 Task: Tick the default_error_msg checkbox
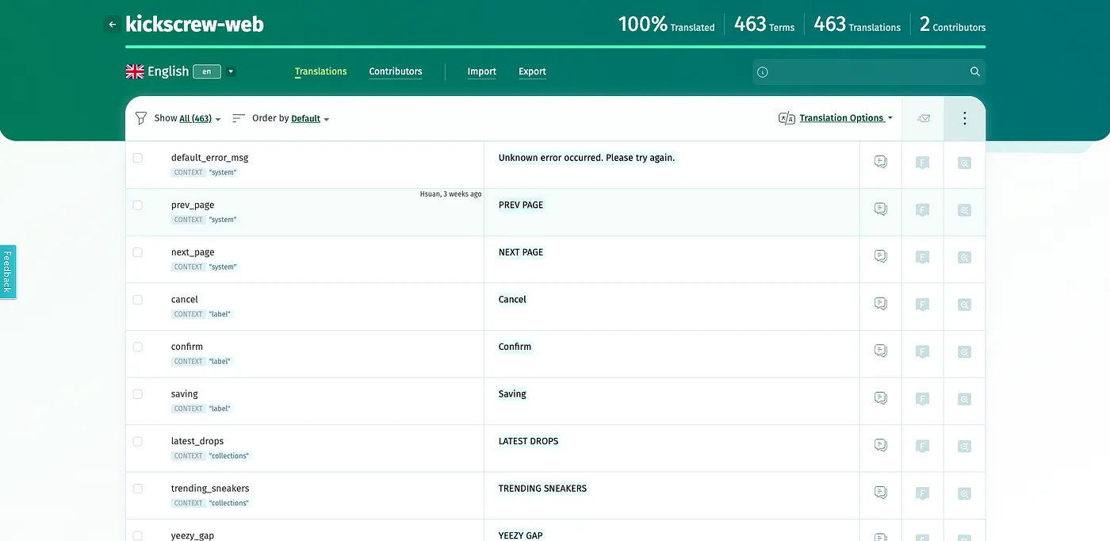coord(138,158)
